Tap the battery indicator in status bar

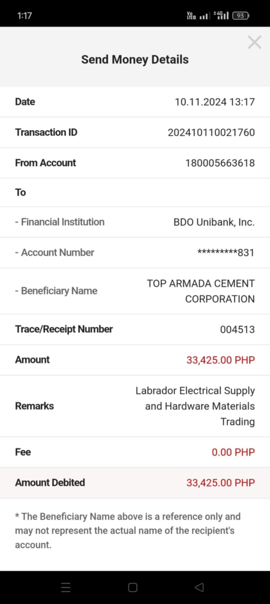[241, 15]
